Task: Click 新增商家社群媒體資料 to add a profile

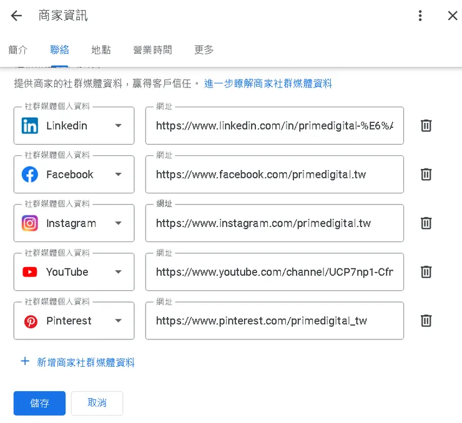Action: (86, 362)
